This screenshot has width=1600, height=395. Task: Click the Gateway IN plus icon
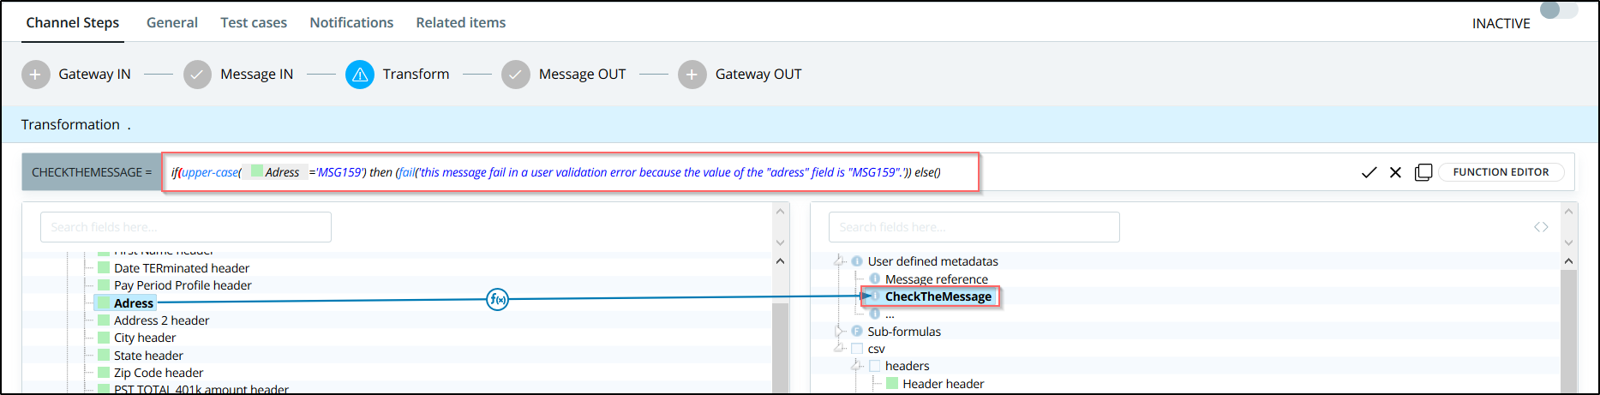tap(35, 75)
